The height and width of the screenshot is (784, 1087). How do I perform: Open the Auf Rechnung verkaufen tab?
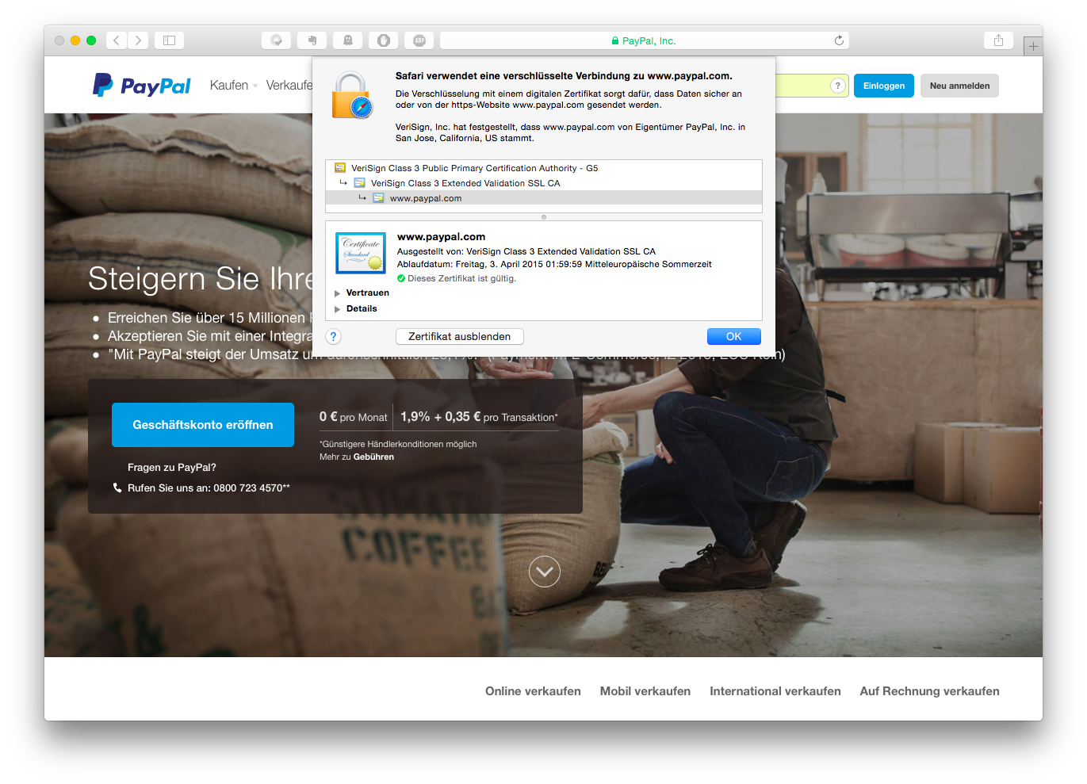[x=930, y=691]
